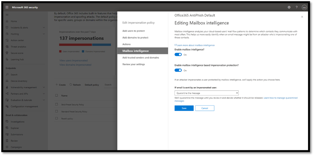Image resolution: width=314 pixels, height=156 pixels.
Task: Close the Editing Mailbox intelligence panel
Action: pyautogui.click(x=302, y=17)
